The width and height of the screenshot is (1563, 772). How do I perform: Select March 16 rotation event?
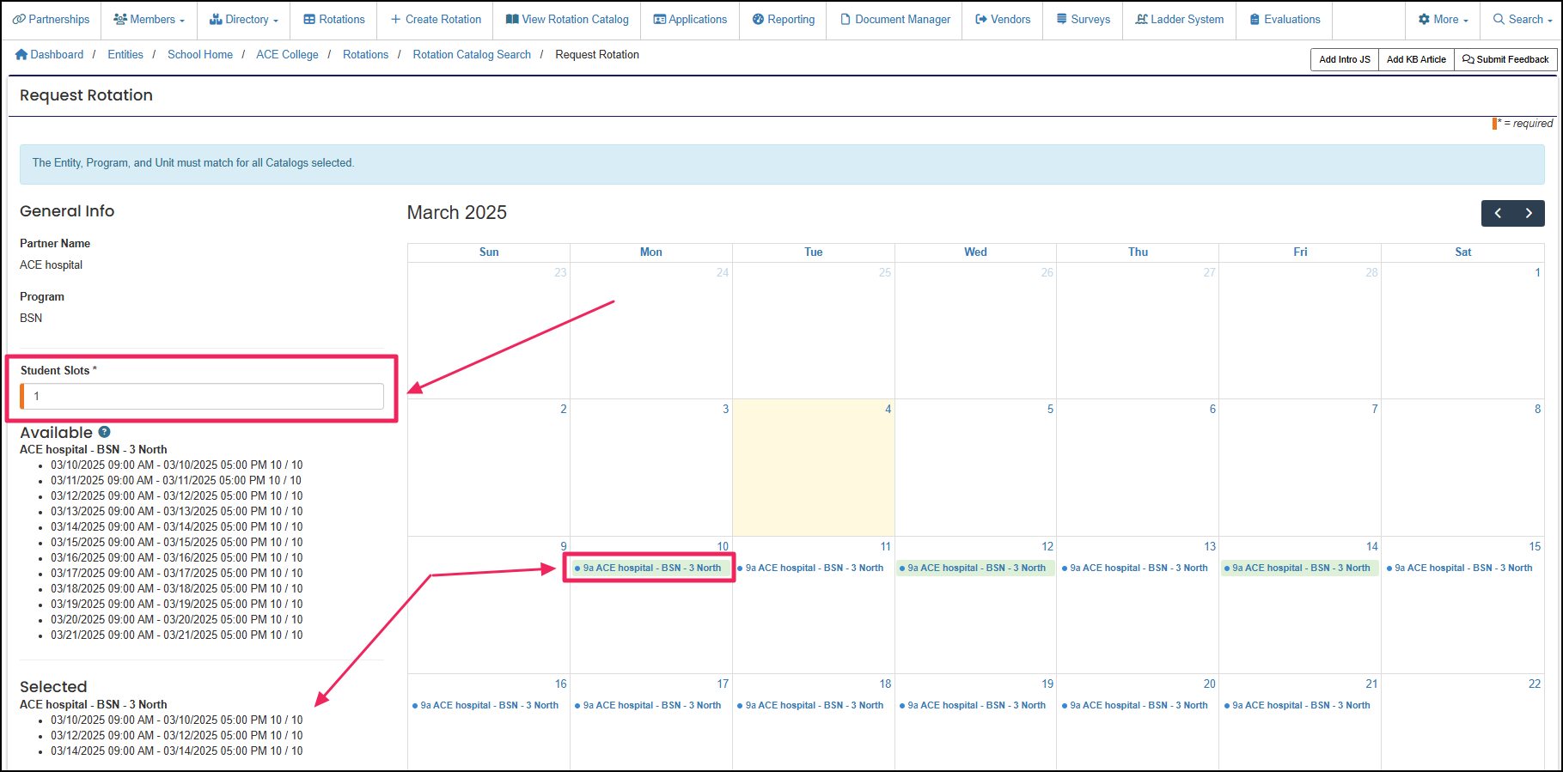(x=489, y=706)
